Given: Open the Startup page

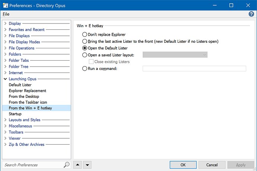Looking at the screenshot, I should (x=15, y=114).
